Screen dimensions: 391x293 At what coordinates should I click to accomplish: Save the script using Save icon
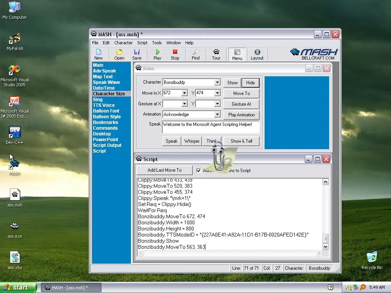point(137,54)
